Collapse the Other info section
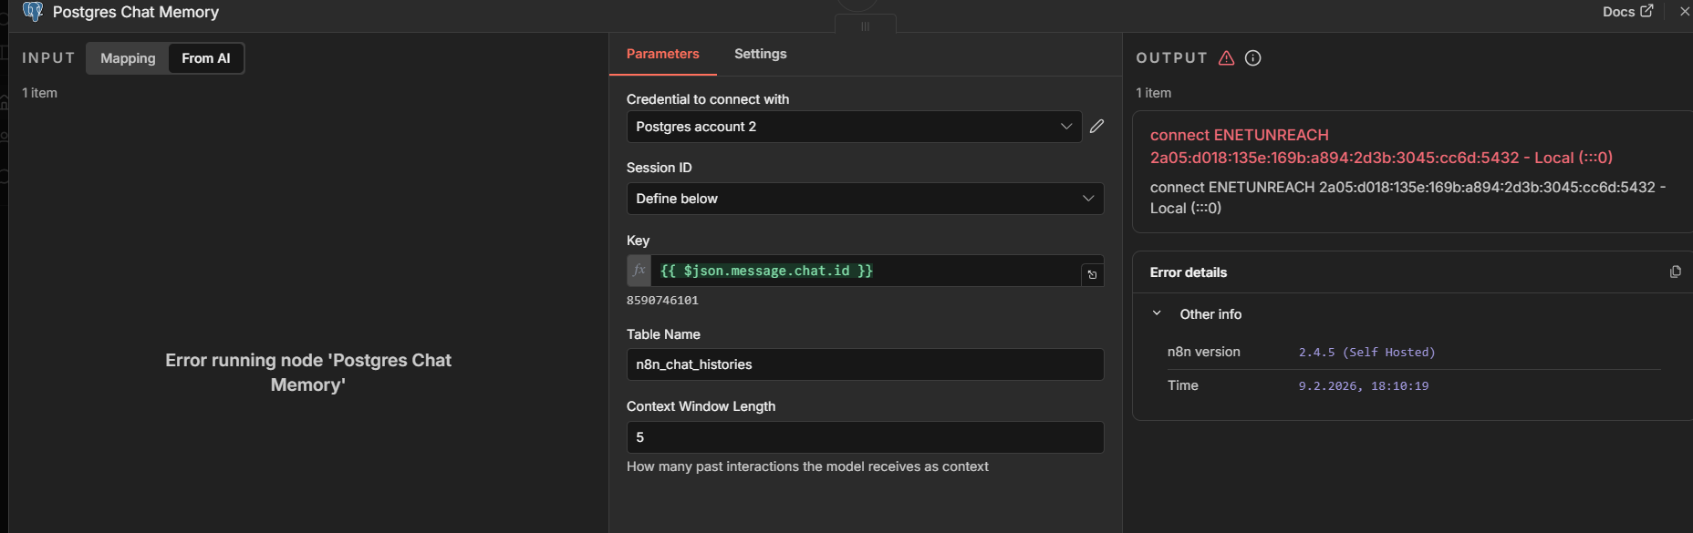Screen dimensions: 1693x533 pos(1157,313)
